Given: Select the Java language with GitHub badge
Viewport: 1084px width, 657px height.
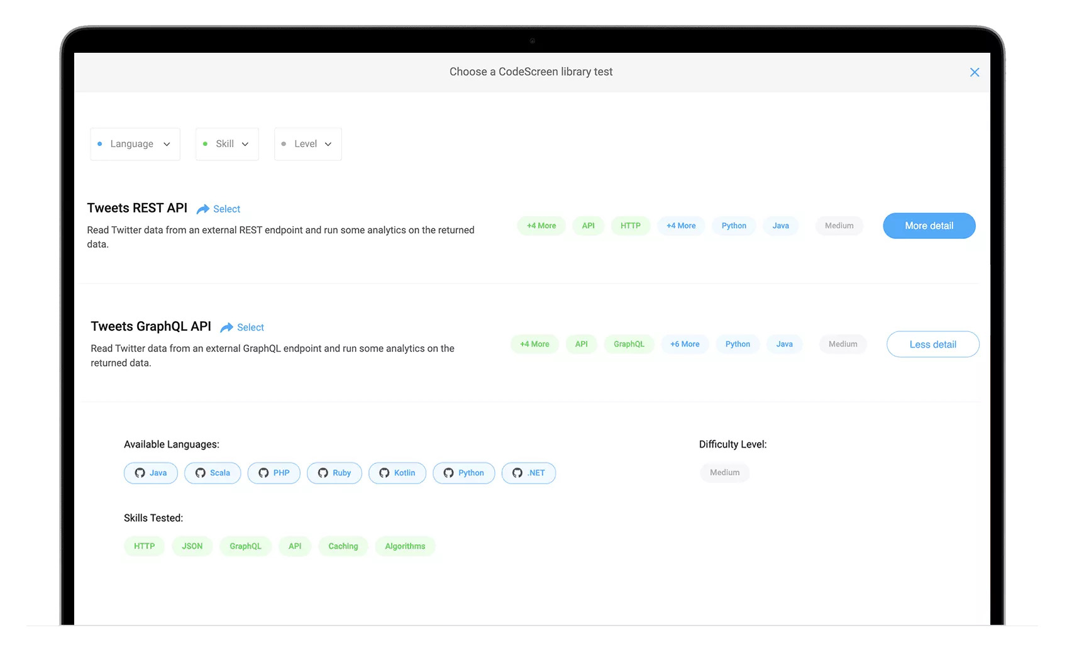Looking at the screenshot, I should (x=150, y=473).
